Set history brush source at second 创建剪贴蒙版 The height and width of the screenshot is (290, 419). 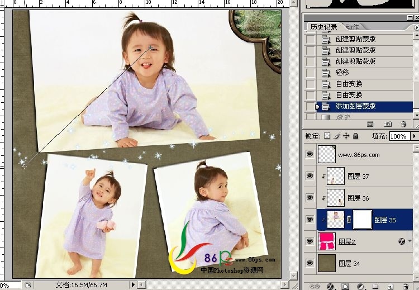tap(311, 50)
